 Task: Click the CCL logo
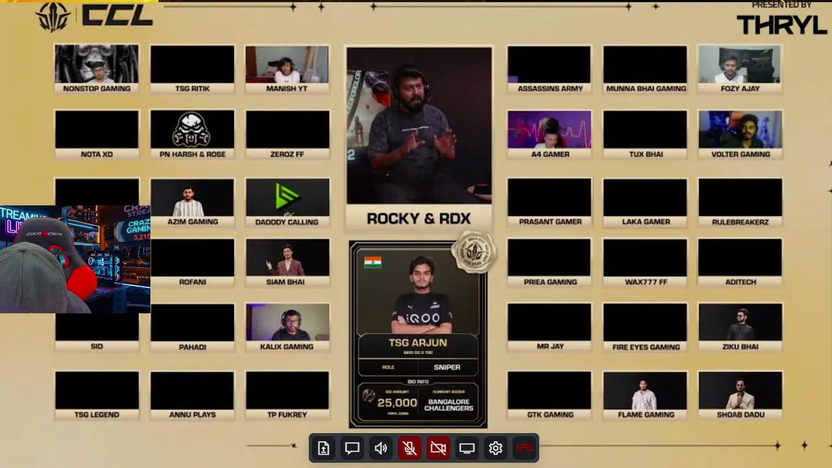(95, 16)
